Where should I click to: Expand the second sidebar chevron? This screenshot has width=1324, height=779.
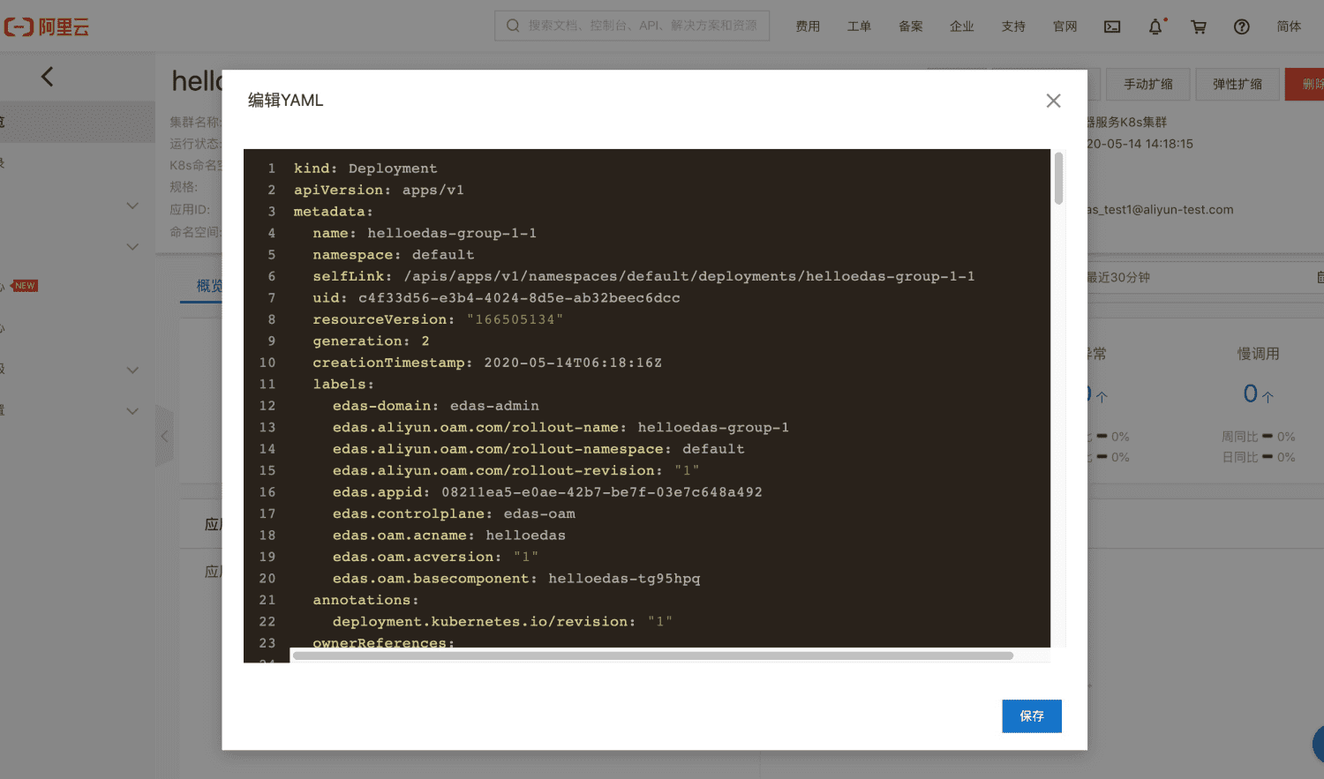pyautogui.click(x=132, y=246)
